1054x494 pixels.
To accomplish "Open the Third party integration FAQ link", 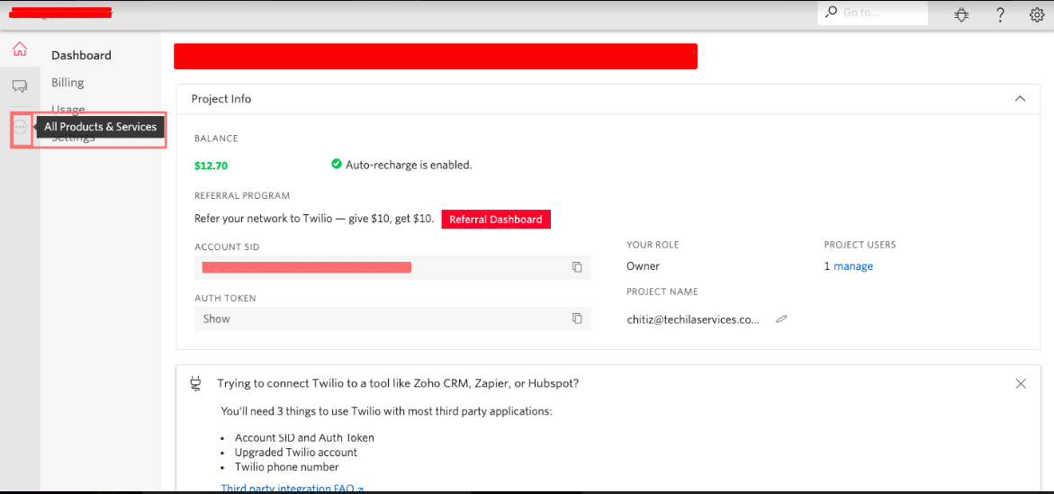I will click(x=293, y=488).
